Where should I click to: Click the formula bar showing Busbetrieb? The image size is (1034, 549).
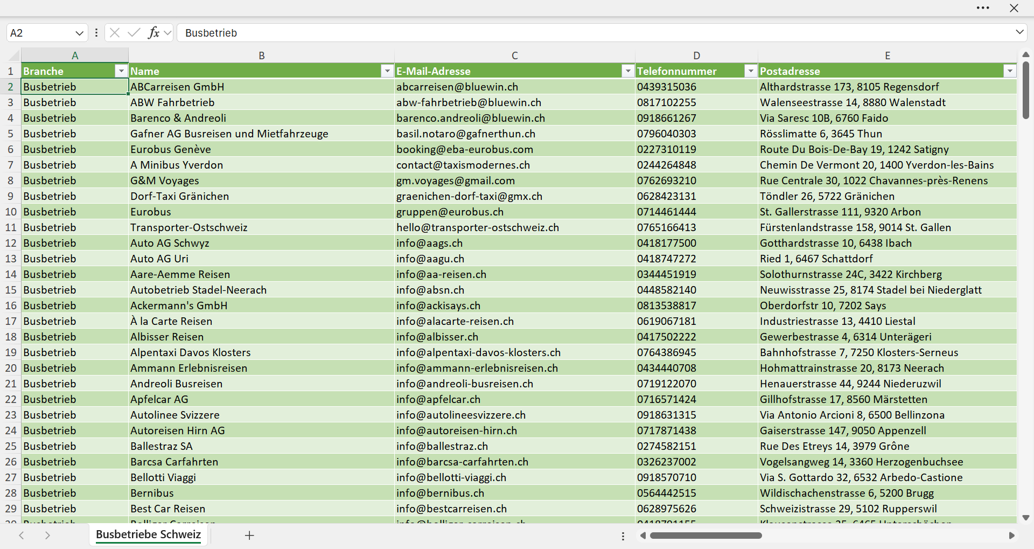[x=595, y=33]
